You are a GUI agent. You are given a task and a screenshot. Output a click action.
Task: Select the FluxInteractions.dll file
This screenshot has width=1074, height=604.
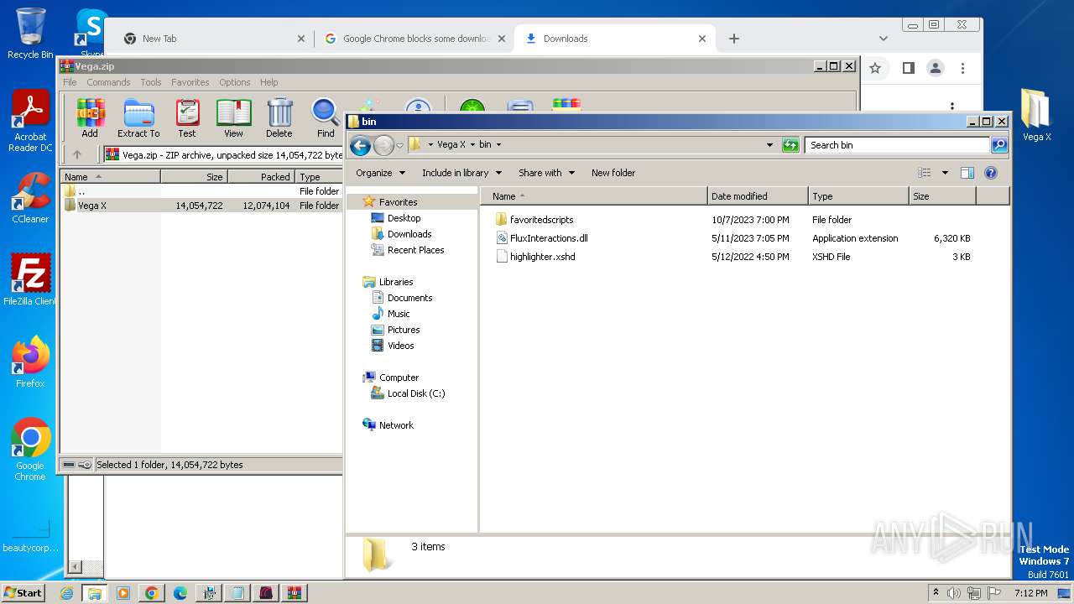tap(549, 238)
